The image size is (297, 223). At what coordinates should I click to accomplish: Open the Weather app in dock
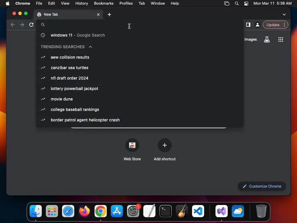pos(238,211)
